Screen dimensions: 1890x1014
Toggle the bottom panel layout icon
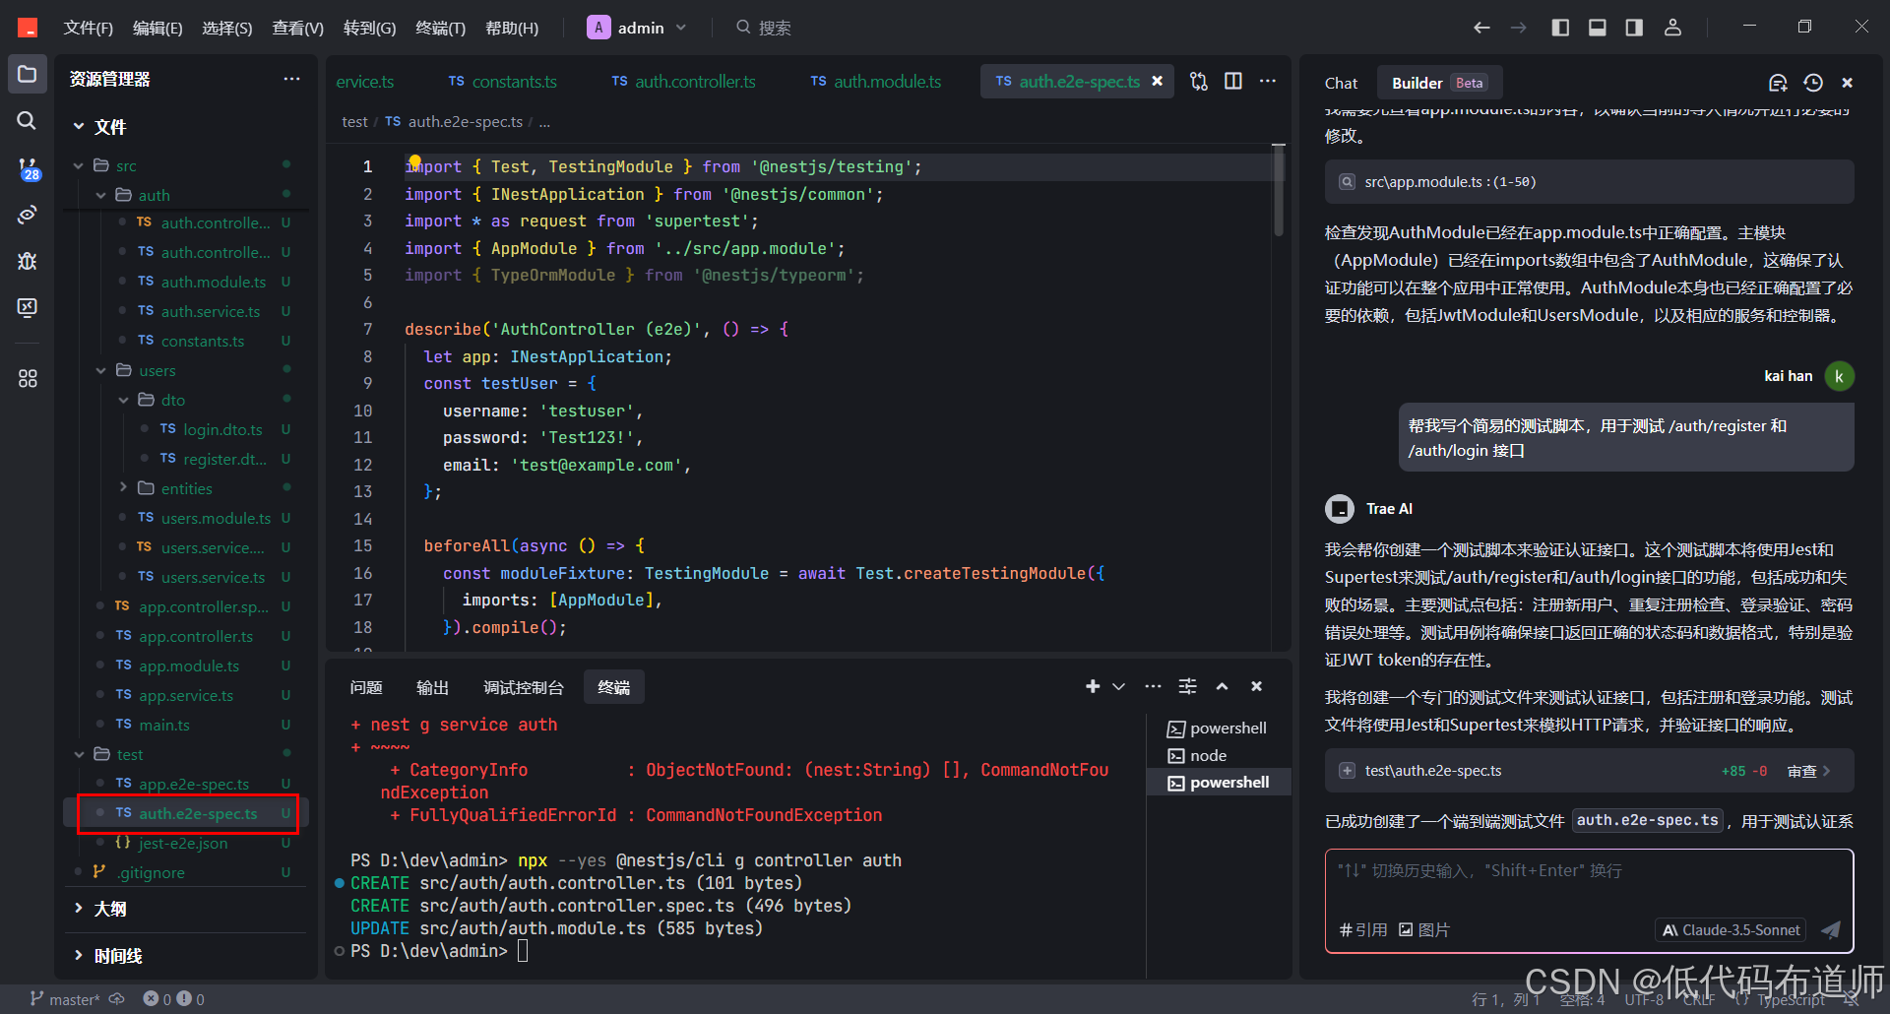[1598, 28]
